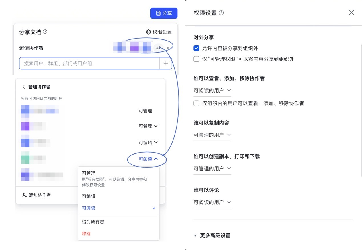Viewport: 362px width, 250px height.
Task: Click the +2 collaborator avatars expander
Action: tap(161, 48)
